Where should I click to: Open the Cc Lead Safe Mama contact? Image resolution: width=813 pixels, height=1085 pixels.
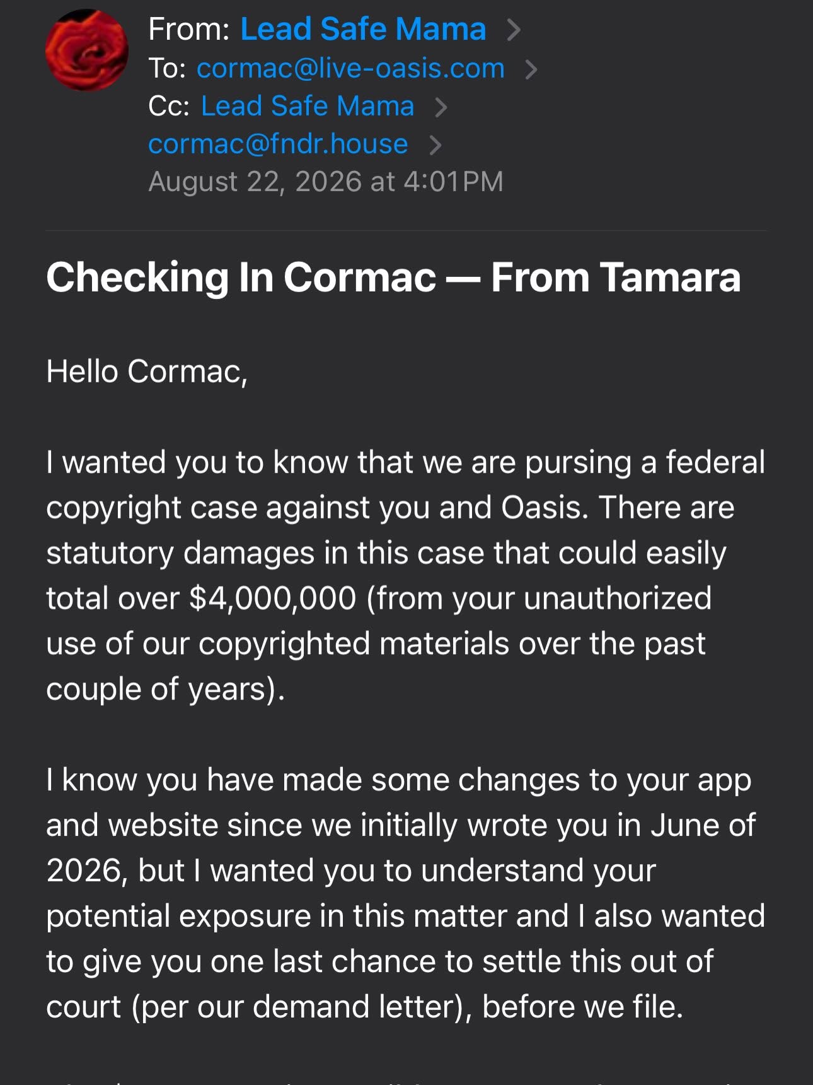[308, 106]
